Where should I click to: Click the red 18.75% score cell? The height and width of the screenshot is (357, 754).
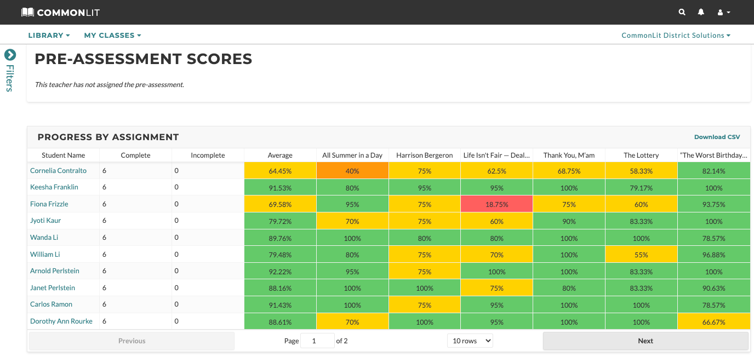click(x=497, y=204)
